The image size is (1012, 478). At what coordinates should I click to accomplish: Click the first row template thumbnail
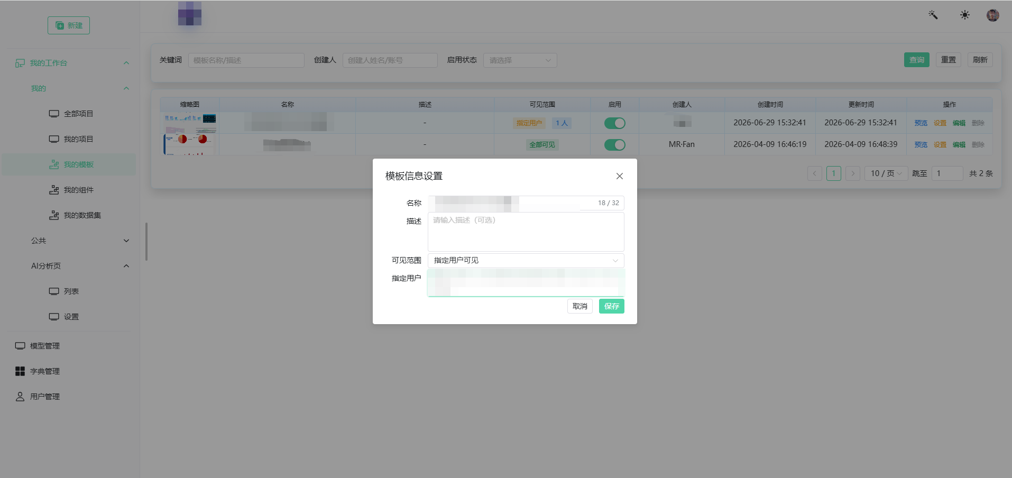pyautogui.click(x=190, y=123)
